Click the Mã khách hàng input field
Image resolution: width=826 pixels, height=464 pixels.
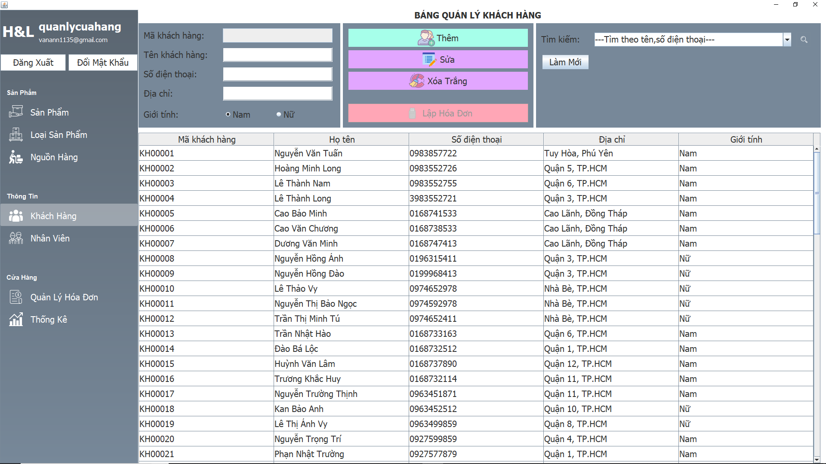[x=277, y=35]
